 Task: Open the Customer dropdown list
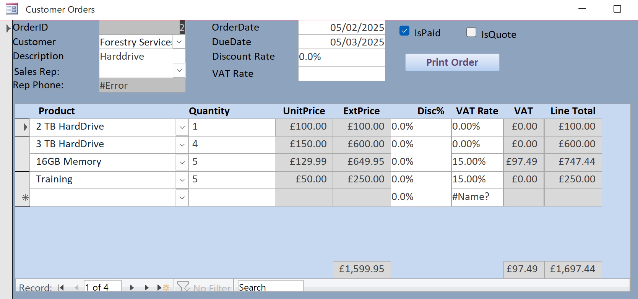179,42
